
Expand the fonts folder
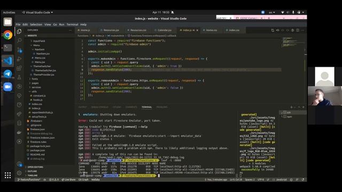tap(35, 79)
